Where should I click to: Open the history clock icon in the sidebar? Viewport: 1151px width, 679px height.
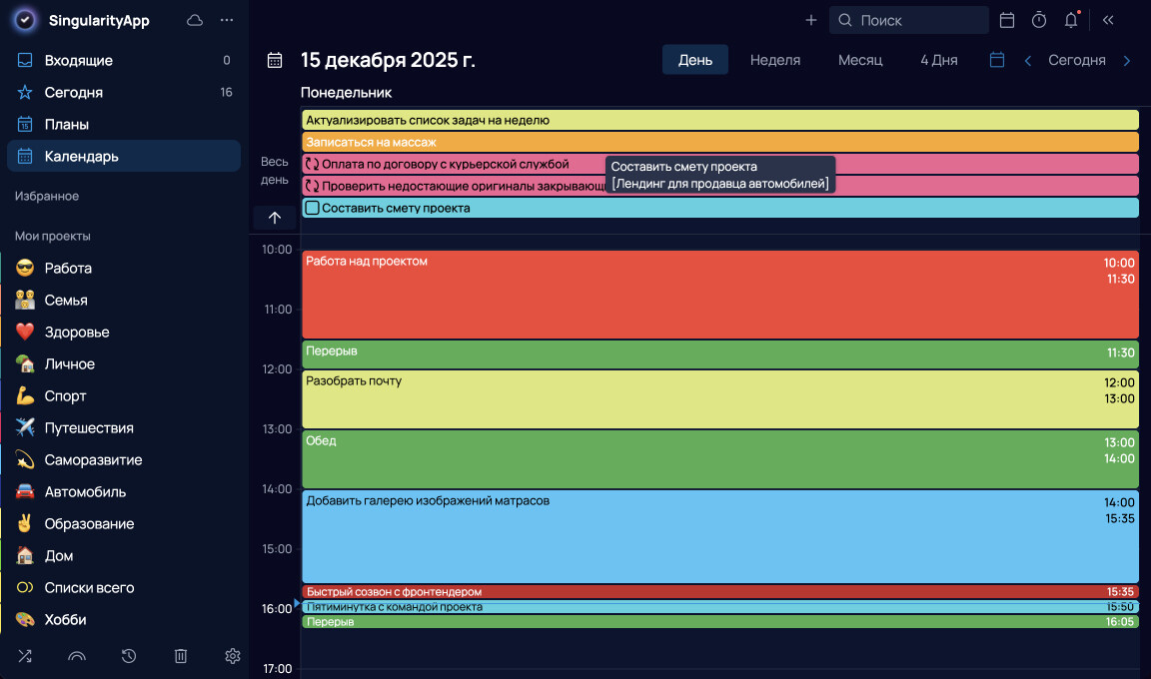tap(129, 656)
